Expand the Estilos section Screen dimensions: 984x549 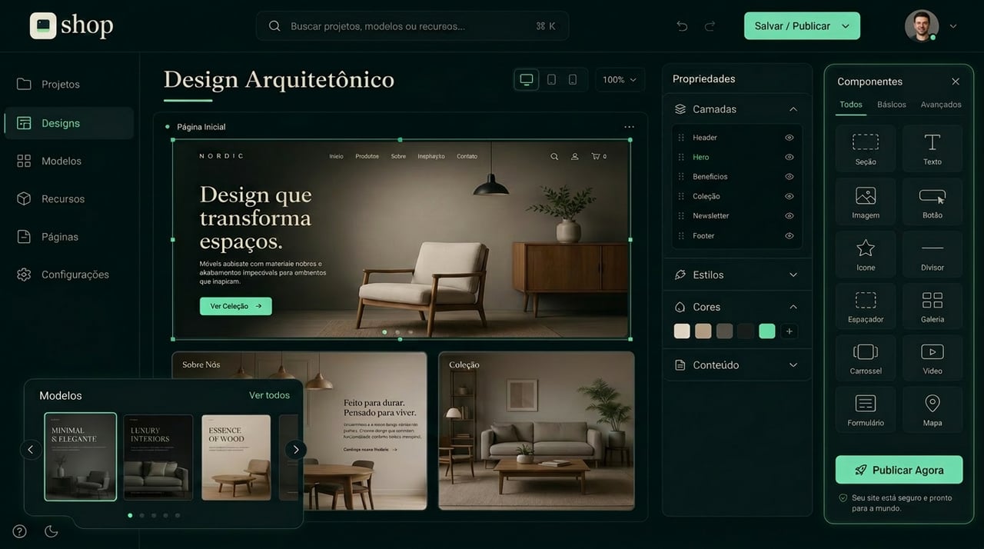[793, 274]
